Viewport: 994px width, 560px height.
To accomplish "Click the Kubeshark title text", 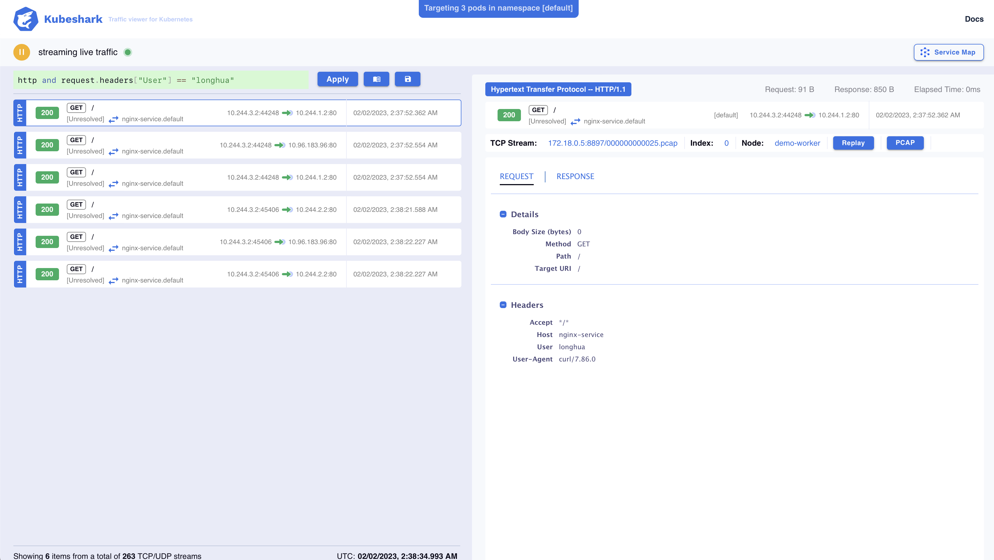I will coord(73,19).
